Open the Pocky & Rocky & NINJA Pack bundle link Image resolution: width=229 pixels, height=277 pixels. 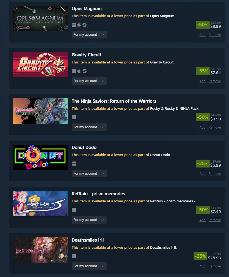174,108
